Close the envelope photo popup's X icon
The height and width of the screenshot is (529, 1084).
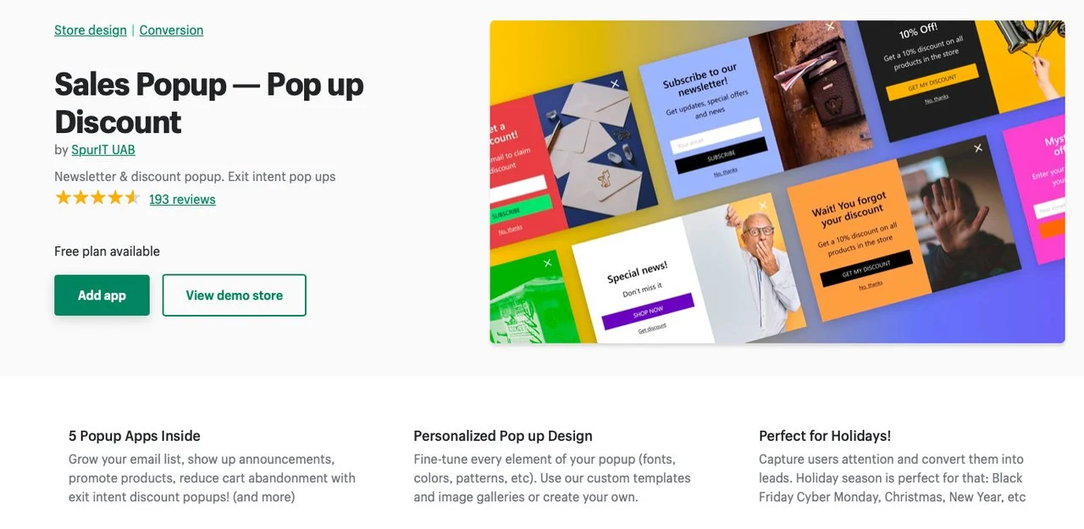point(614,84)
